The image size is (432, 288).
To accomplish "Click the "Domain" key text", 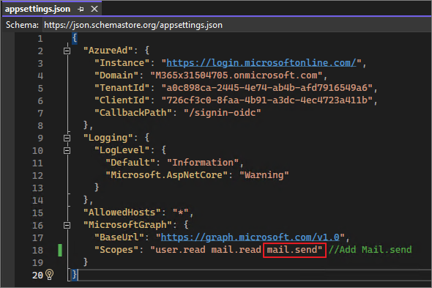I will [116, 75].
